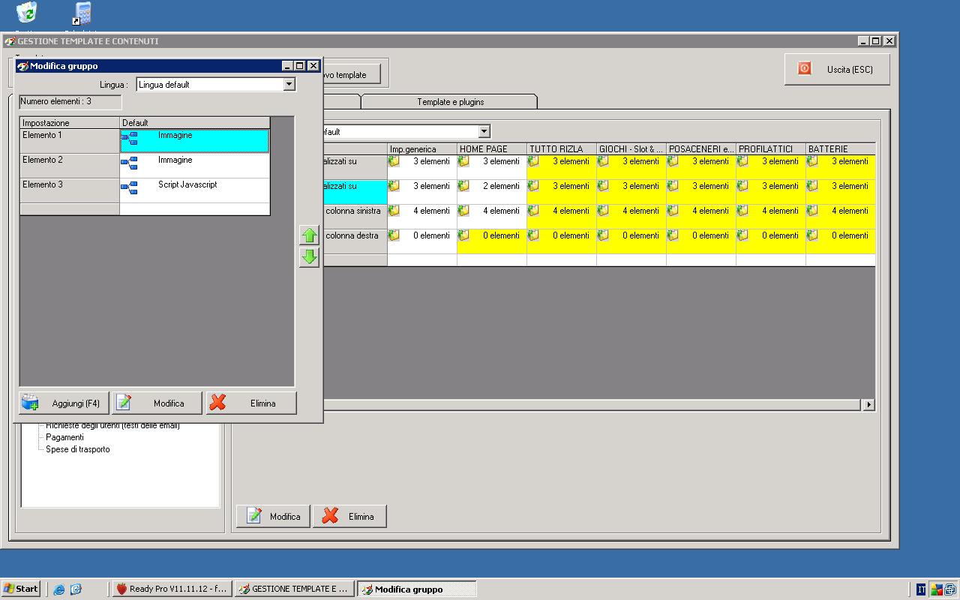
Task: Click 0 elementi text under POSACENERI
Action: pos(710,235)
